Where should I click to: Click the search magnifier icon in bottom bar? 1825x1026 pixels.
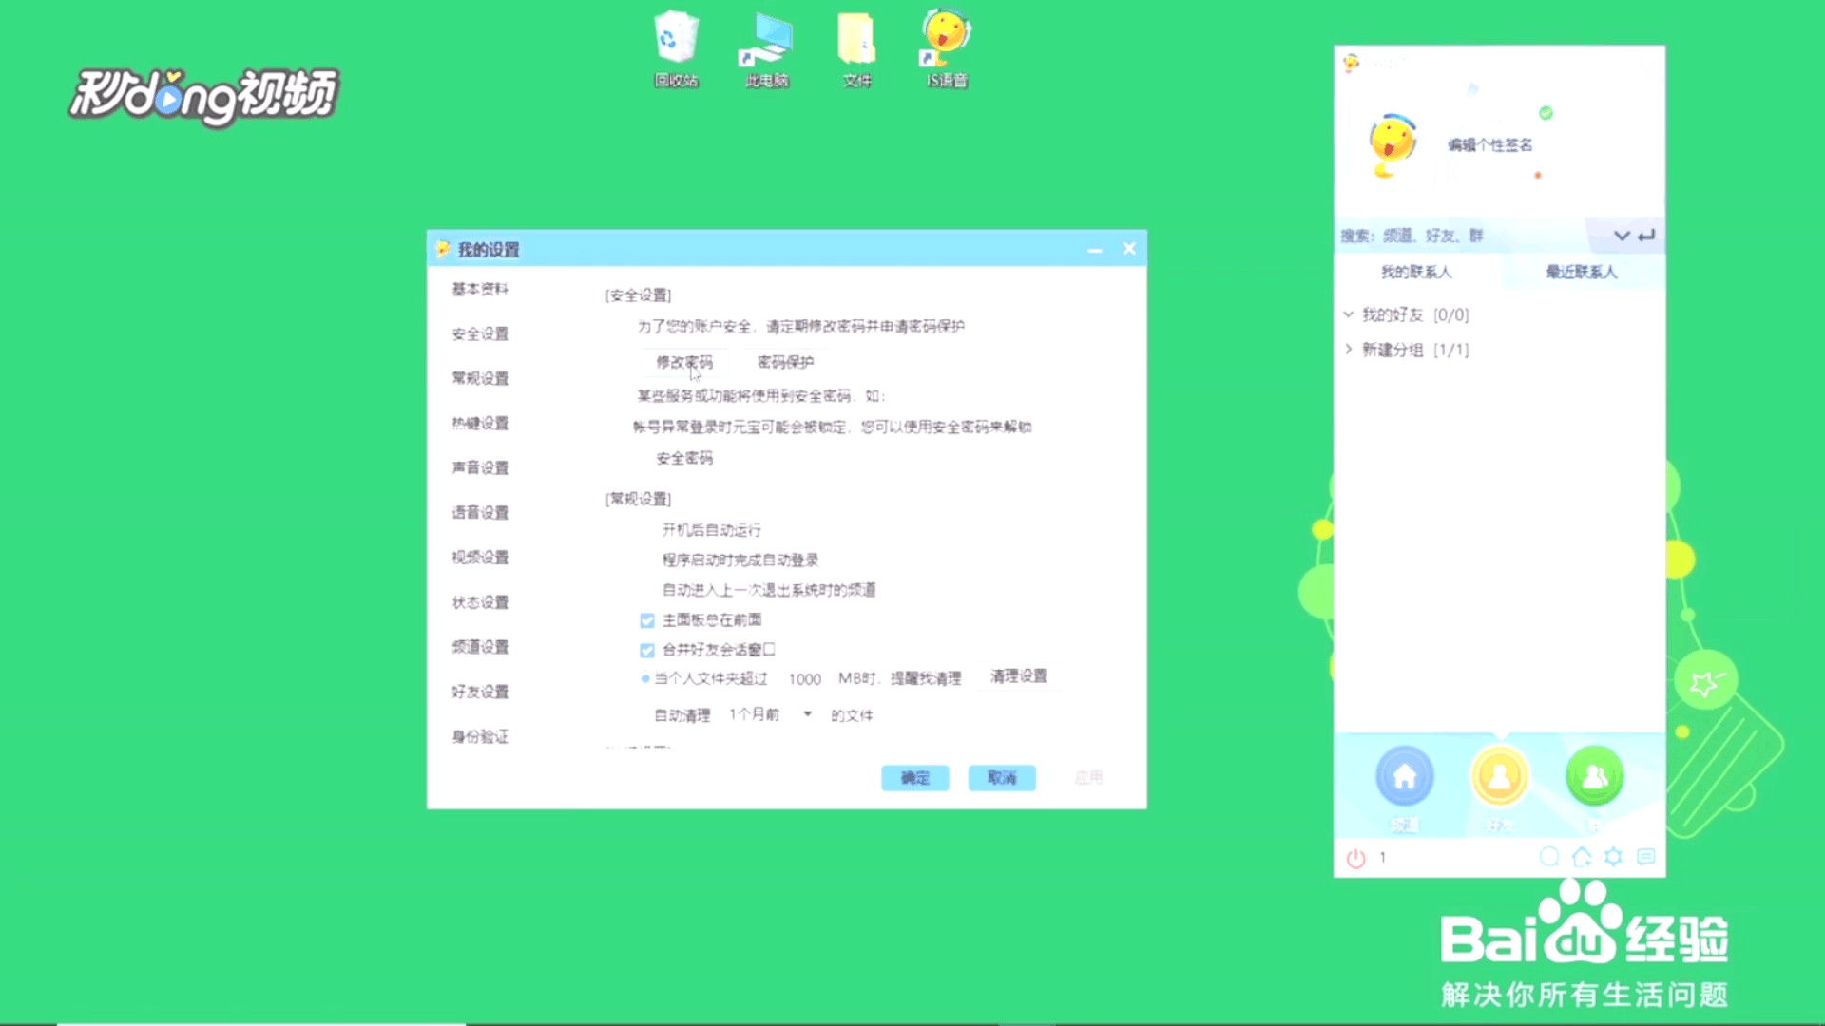click(1549, 857)
